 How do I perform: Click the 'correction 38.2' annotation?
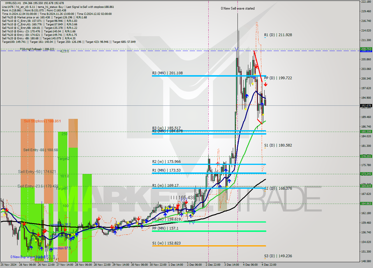click(x=60, y=225)
